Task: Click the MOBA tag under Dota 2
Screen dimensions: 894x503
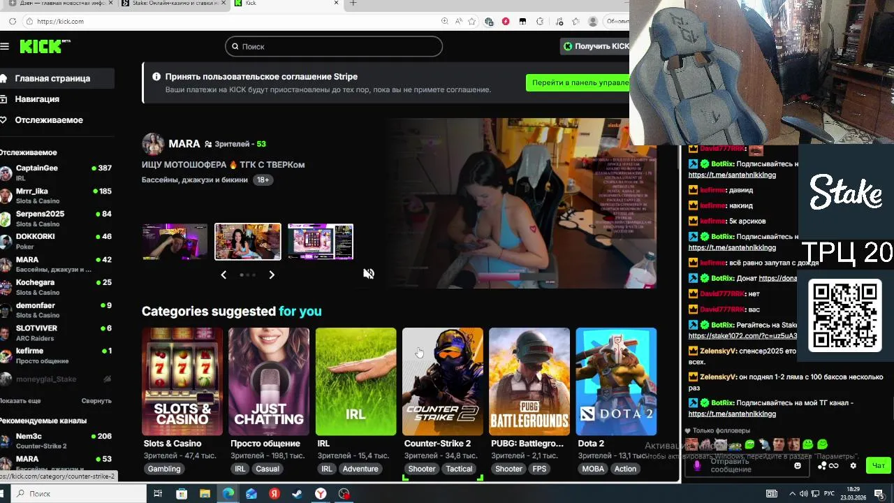Action: pyautogui.click(x=593, y=469)
